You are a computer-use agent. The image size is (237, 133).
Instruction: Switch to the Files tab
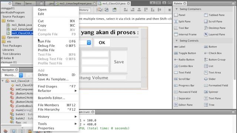pyautogui.click(x=18, y=3)
